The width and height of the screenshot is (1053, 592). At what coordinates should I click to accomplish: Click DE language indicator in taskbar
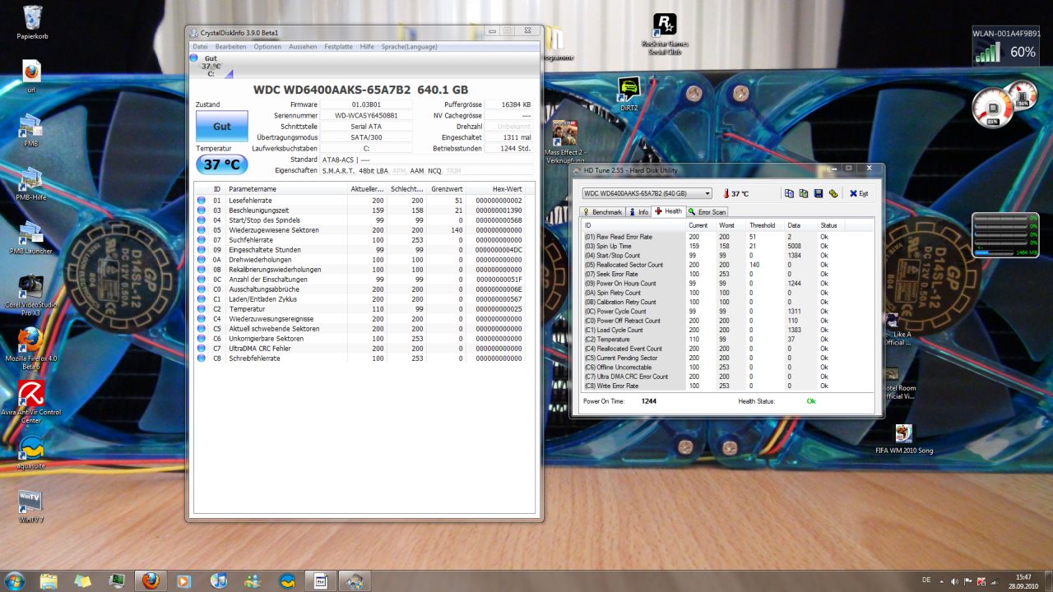[x=926, y=579]
